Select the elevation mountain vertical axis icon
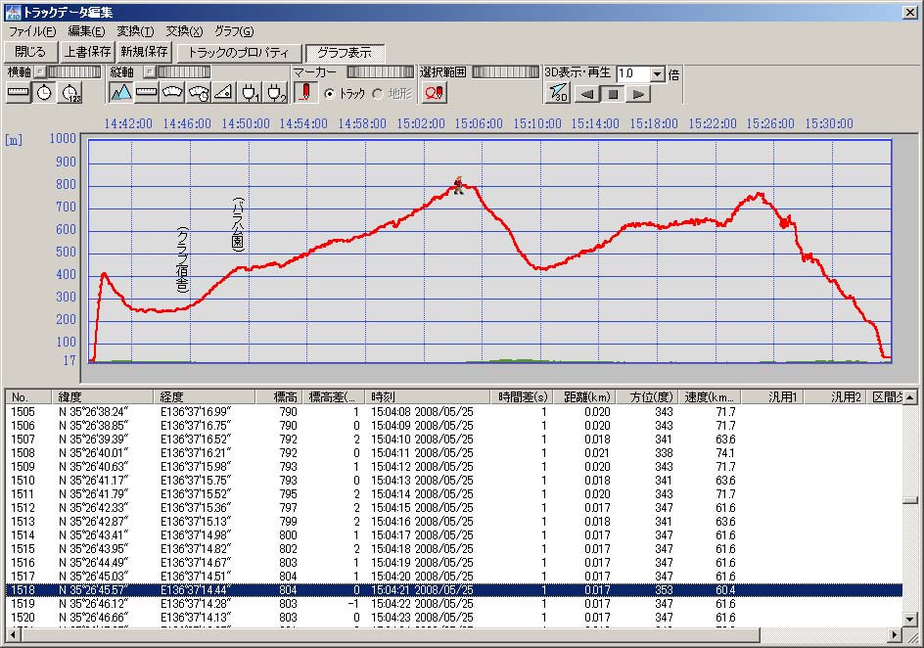The height and width of the screenshot is (648, 924). click(120, 93)
